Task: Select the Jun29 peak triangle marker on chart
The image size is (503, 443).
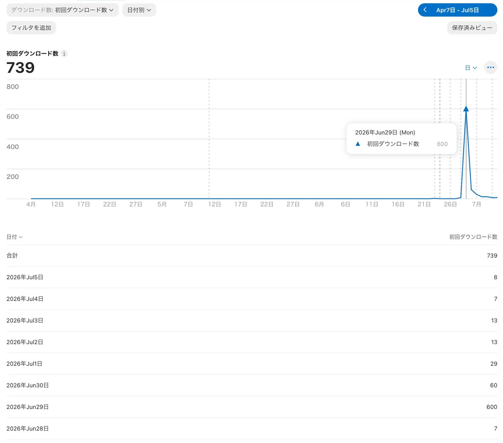Action: pos(466,109)
